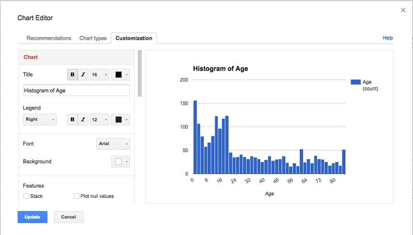Viewport: 413px width, 235px height.
Task: Enable the Stack checkbox
Action: pos(26,196)
